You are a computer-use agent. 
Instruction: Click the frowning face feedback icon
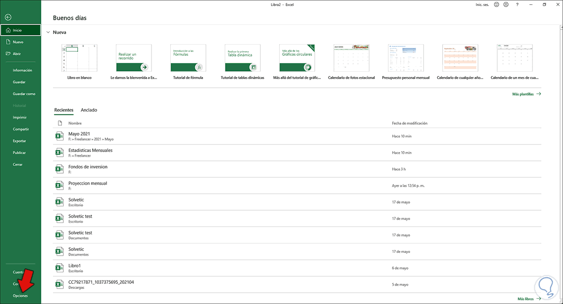click(506, 4)
